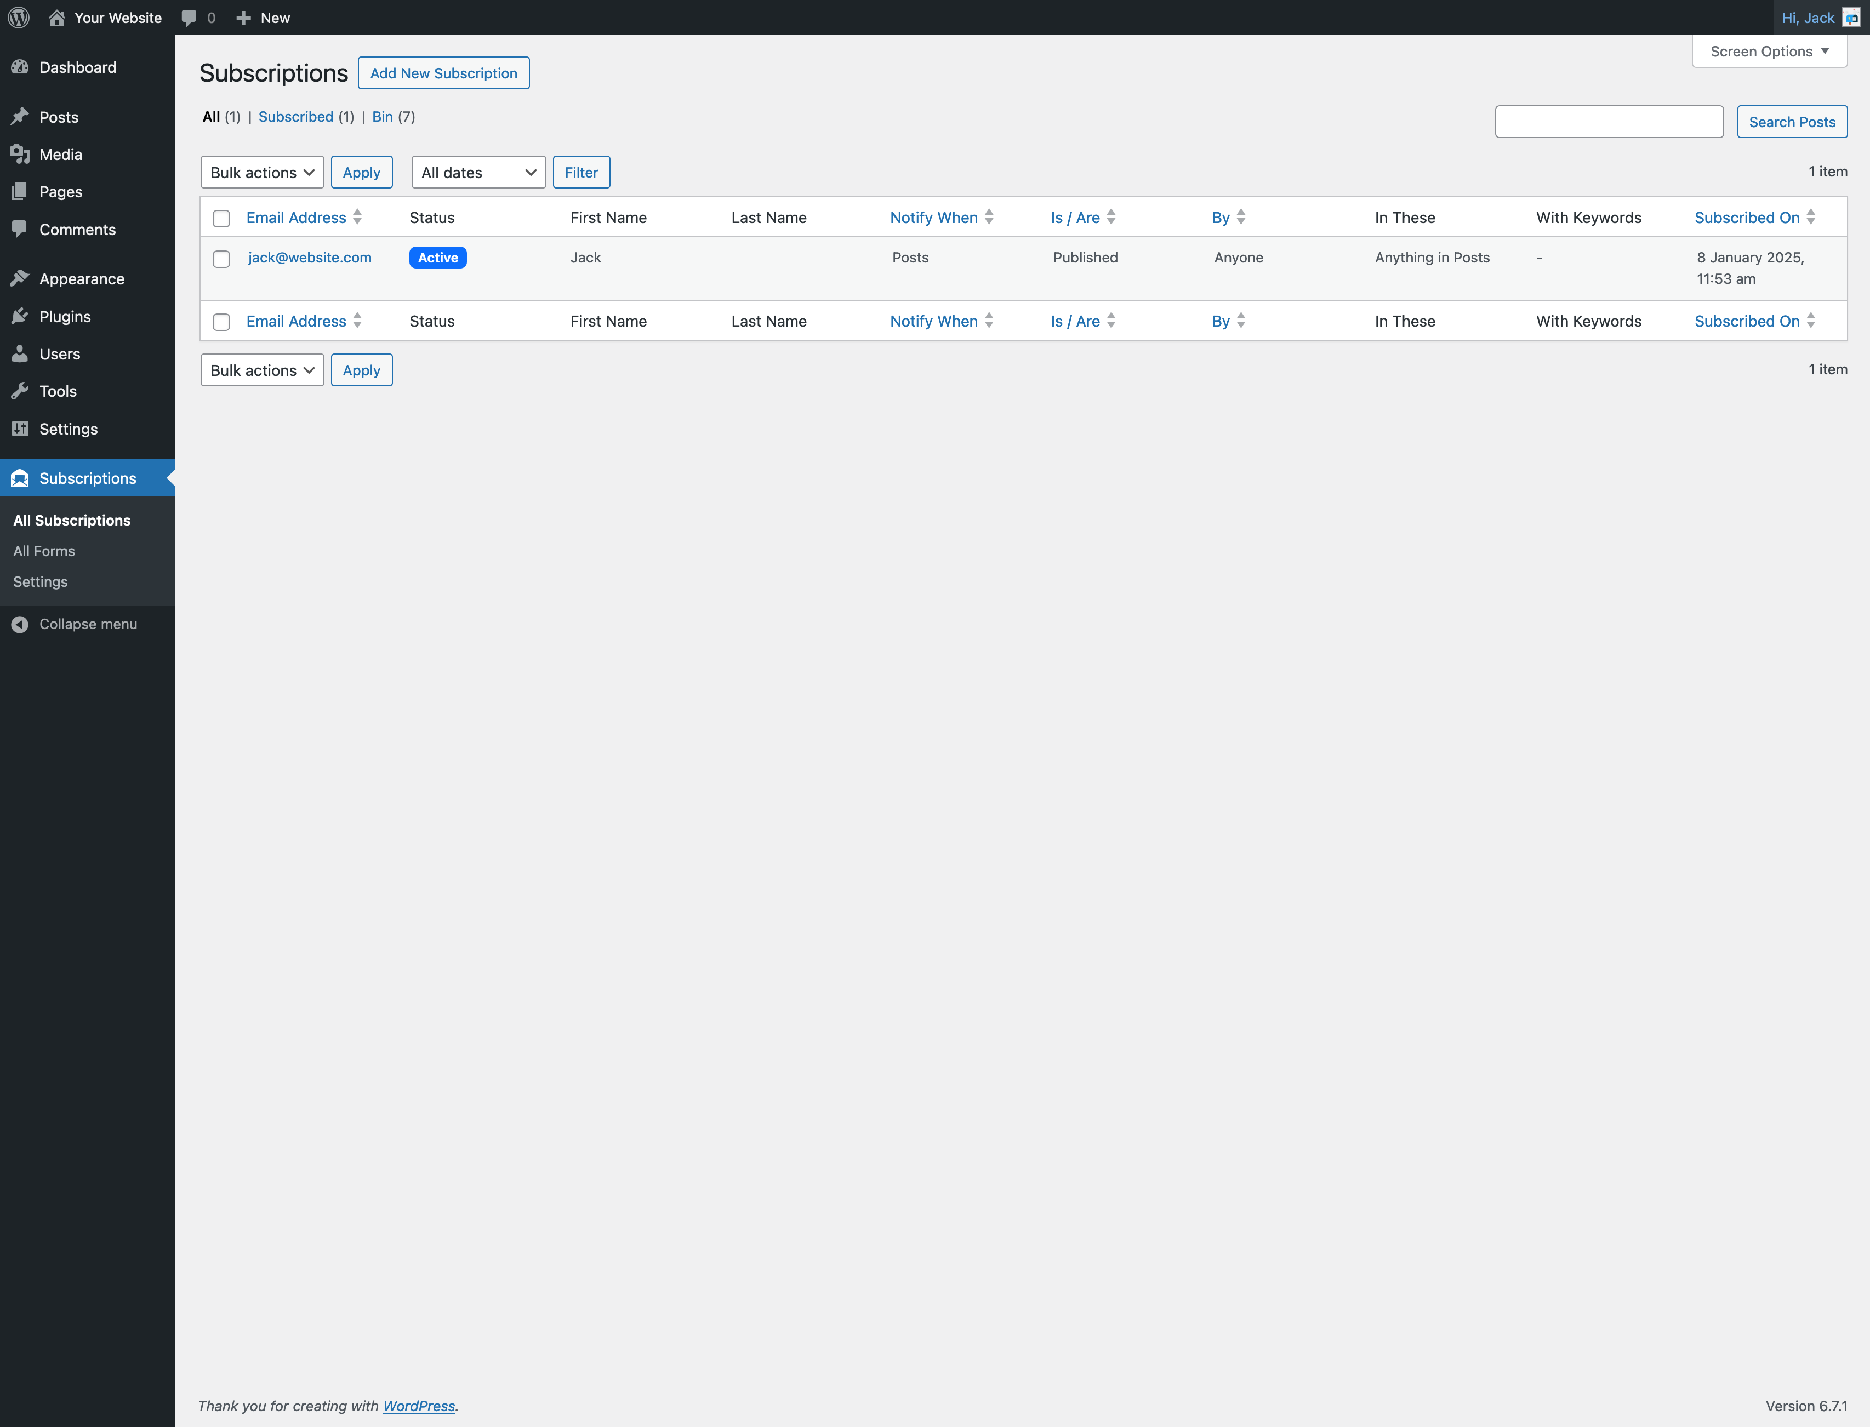Click the Is / Are footer header link
This screenshot has height=1427, width=1870.
coord(1076,321)
